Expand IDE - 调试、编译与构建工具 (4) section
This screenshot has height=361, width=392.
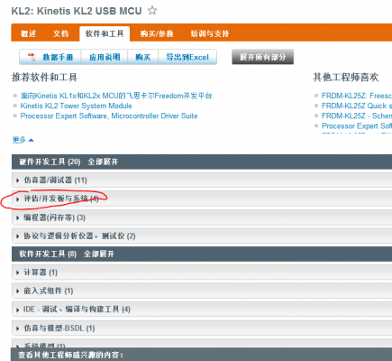coord(202,310)
